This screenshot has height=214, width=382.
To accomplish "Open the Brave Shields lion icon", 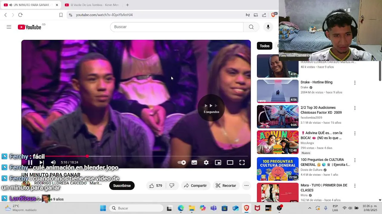I will (273, 15).
